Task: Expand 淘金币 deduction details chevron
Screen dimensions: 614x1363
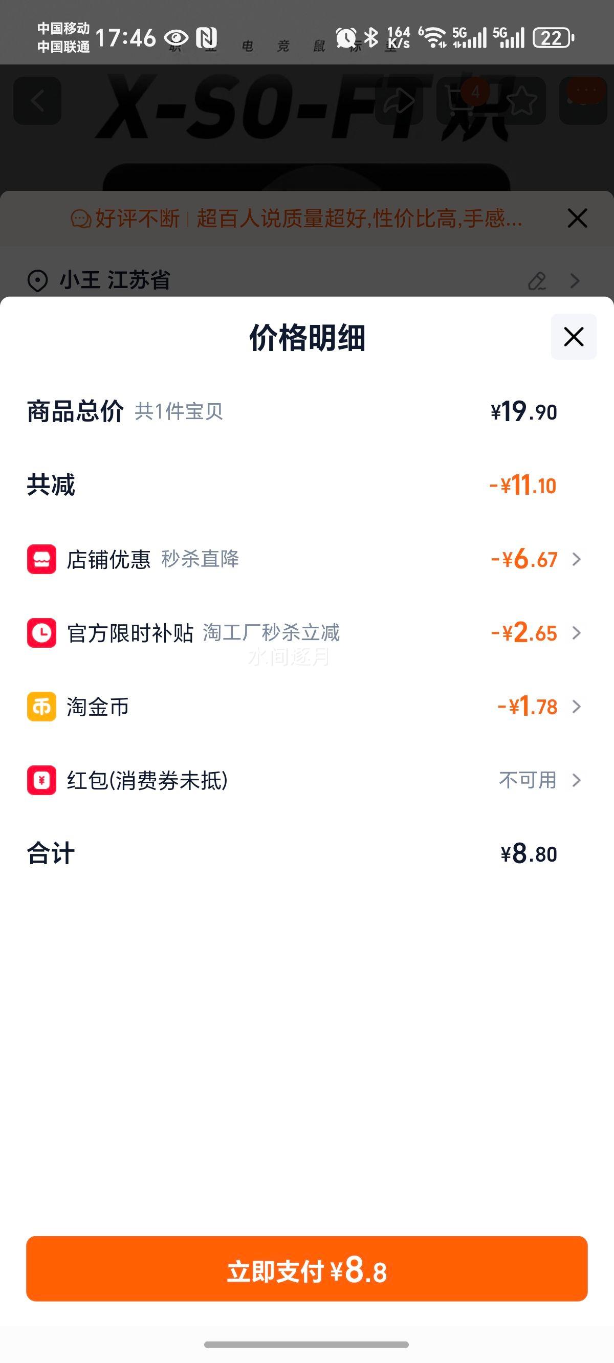Action: [x=577, y=707]
